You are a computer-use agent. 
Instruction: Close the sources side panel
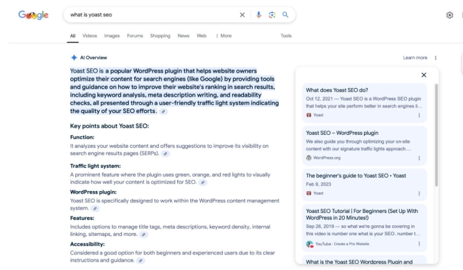pos(424,75)
